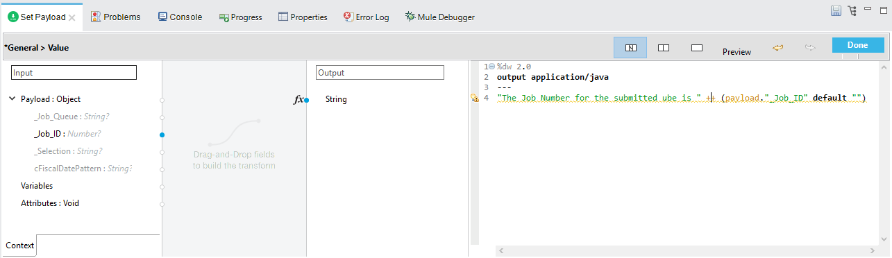This screenshot has height=258, width=892.
Task: Click the save disk icon
Action: (836, 10)
